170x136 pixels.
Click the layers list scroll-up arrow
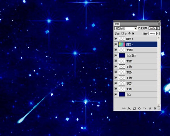pyautogui.click(x=159, y=37)
